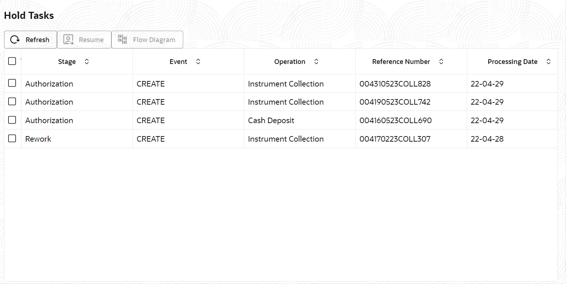Image resolution: width=566 pixels, height=284 pixels.
Task: Sort by the Operation column arrows
Action: click(x=316, y=62)
